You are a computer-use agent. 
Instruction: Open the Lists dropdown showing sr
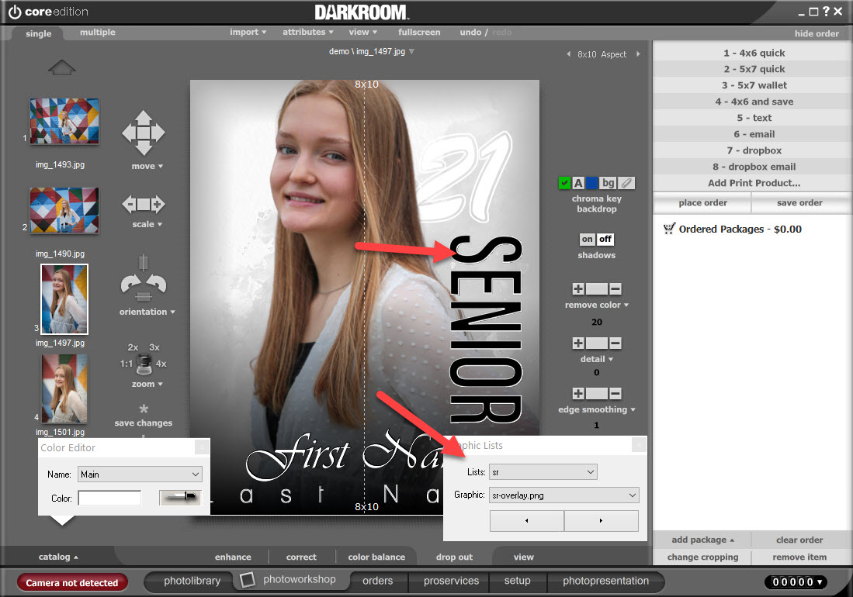tap(543, 472)
